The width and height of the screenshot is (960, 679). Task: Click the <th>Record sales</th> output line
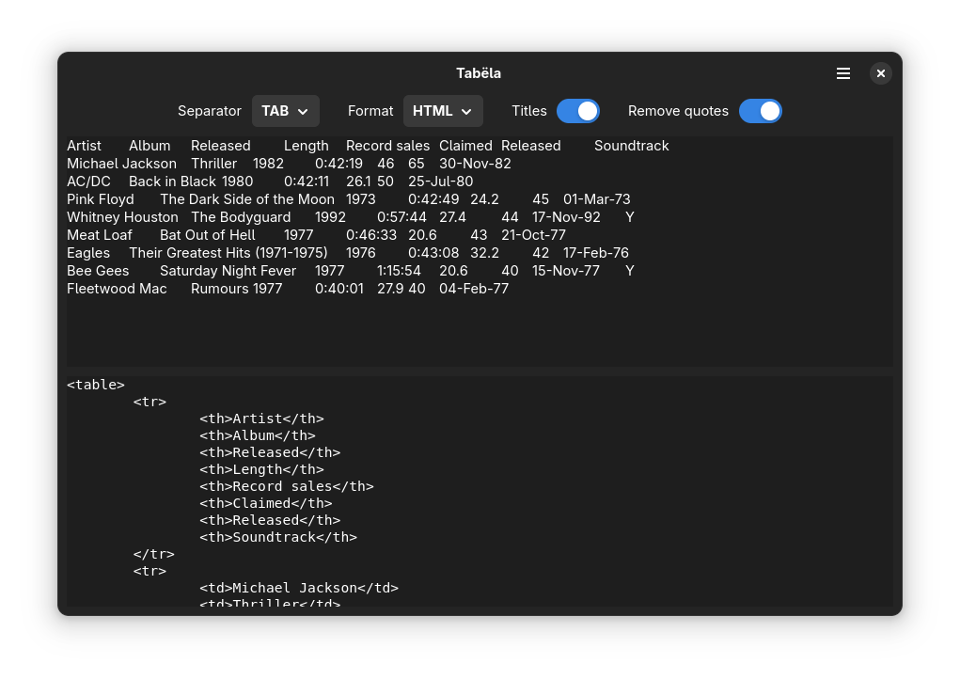click(287, 486)
